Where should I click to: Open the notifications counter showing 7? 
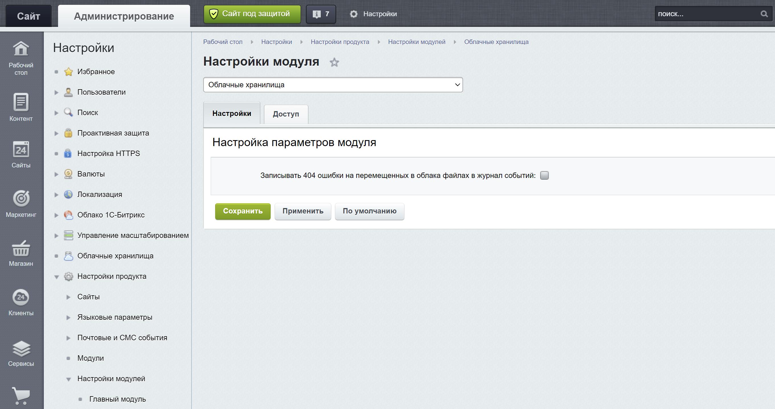click(x=321, y=14)
